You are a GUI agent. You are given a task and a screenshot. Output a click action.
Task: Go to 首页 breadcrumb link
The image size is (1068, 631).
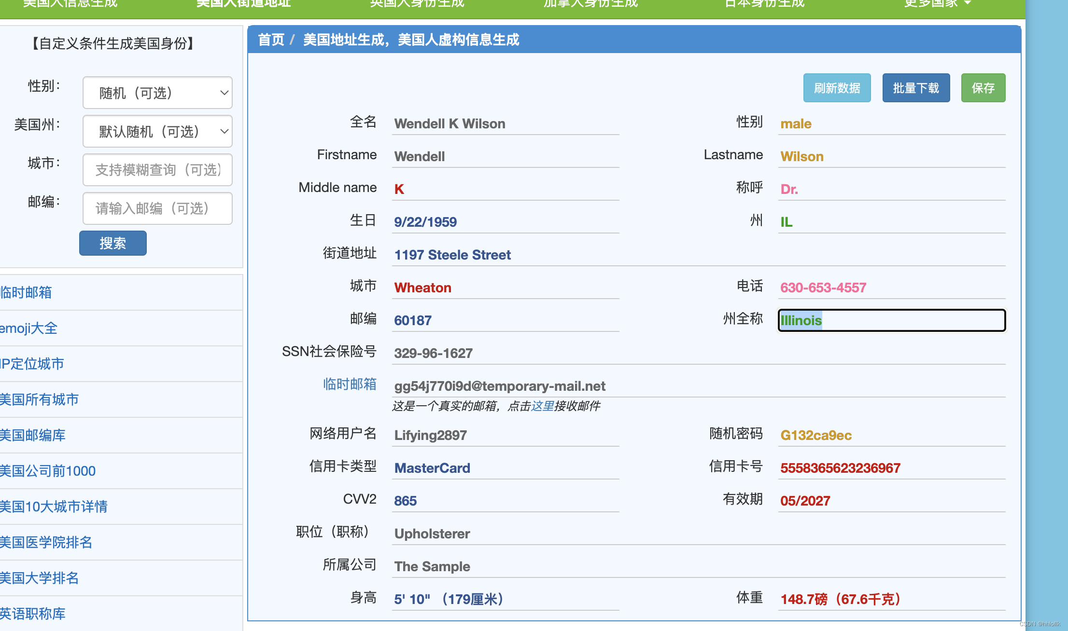click(x=271, y=40)
